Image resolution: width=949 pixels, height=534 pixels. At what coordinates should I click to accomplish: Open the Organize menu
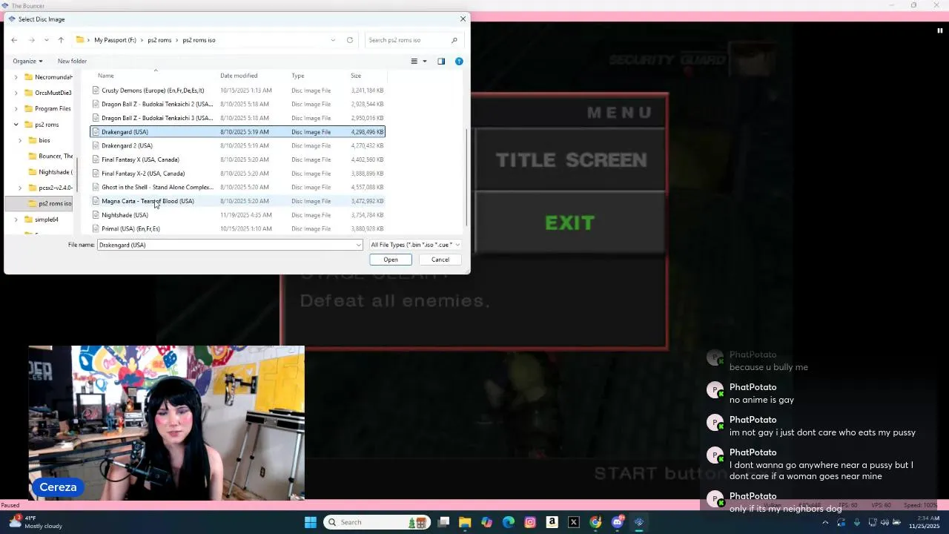click(27, 62)
